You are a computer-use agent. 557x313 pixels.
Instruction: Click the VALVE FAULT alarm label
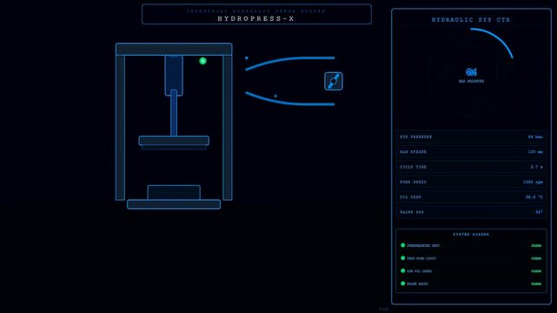[x=417, y=283]
